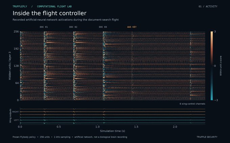Click the subtitle about recorded neural-network activations
230x143 pixels.
click(x=66, y=20)
